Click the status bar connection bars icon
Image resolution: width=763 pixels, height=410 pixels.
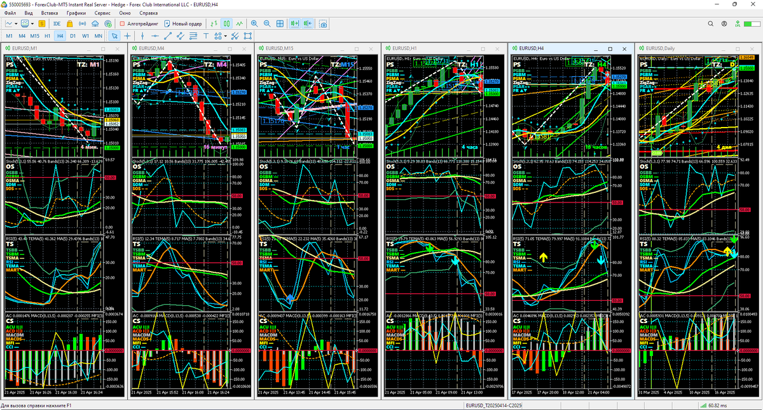point(703,405)
